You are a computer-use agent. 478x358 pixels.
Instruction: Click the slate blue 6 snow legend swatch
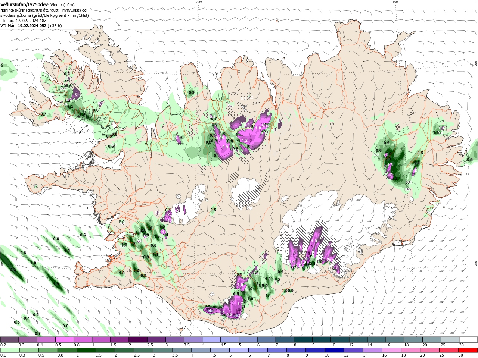coord(266,340)
